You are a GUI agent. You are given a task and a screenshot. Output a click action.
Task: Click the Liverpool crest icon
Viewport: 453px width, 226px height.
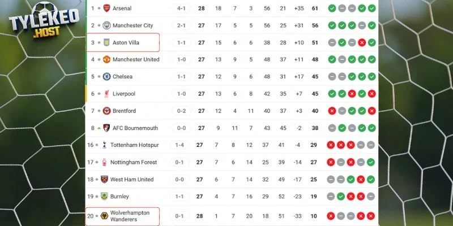[105, 94]
